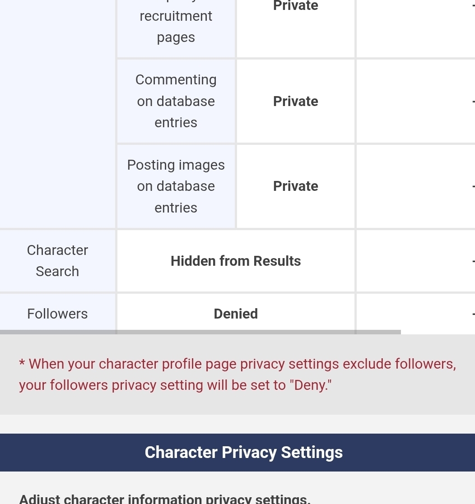The image size is (475, 504).
Task: Click the red followers privacy note text
Action: (x=237, y=375)
